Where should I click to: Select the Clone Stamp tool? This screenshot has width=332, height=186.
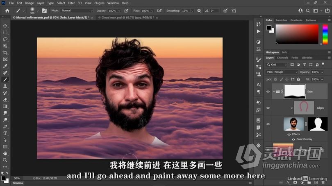[5, 86]
